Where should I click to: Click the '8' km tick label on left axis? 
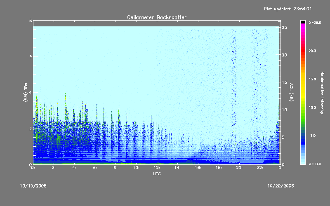[x=31, y=21]
